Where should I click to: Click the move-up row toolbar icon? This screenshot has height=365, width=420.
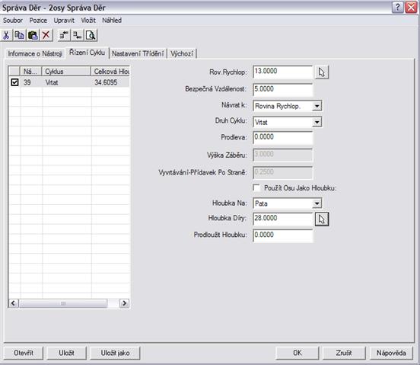pyautogui.click(x=64, y=35)
